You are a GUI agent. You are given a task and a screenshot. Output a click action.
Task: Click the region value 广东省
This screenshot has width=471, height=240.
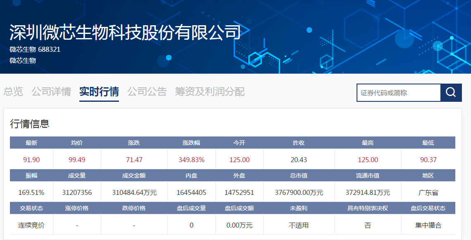(x=428, y=192)
